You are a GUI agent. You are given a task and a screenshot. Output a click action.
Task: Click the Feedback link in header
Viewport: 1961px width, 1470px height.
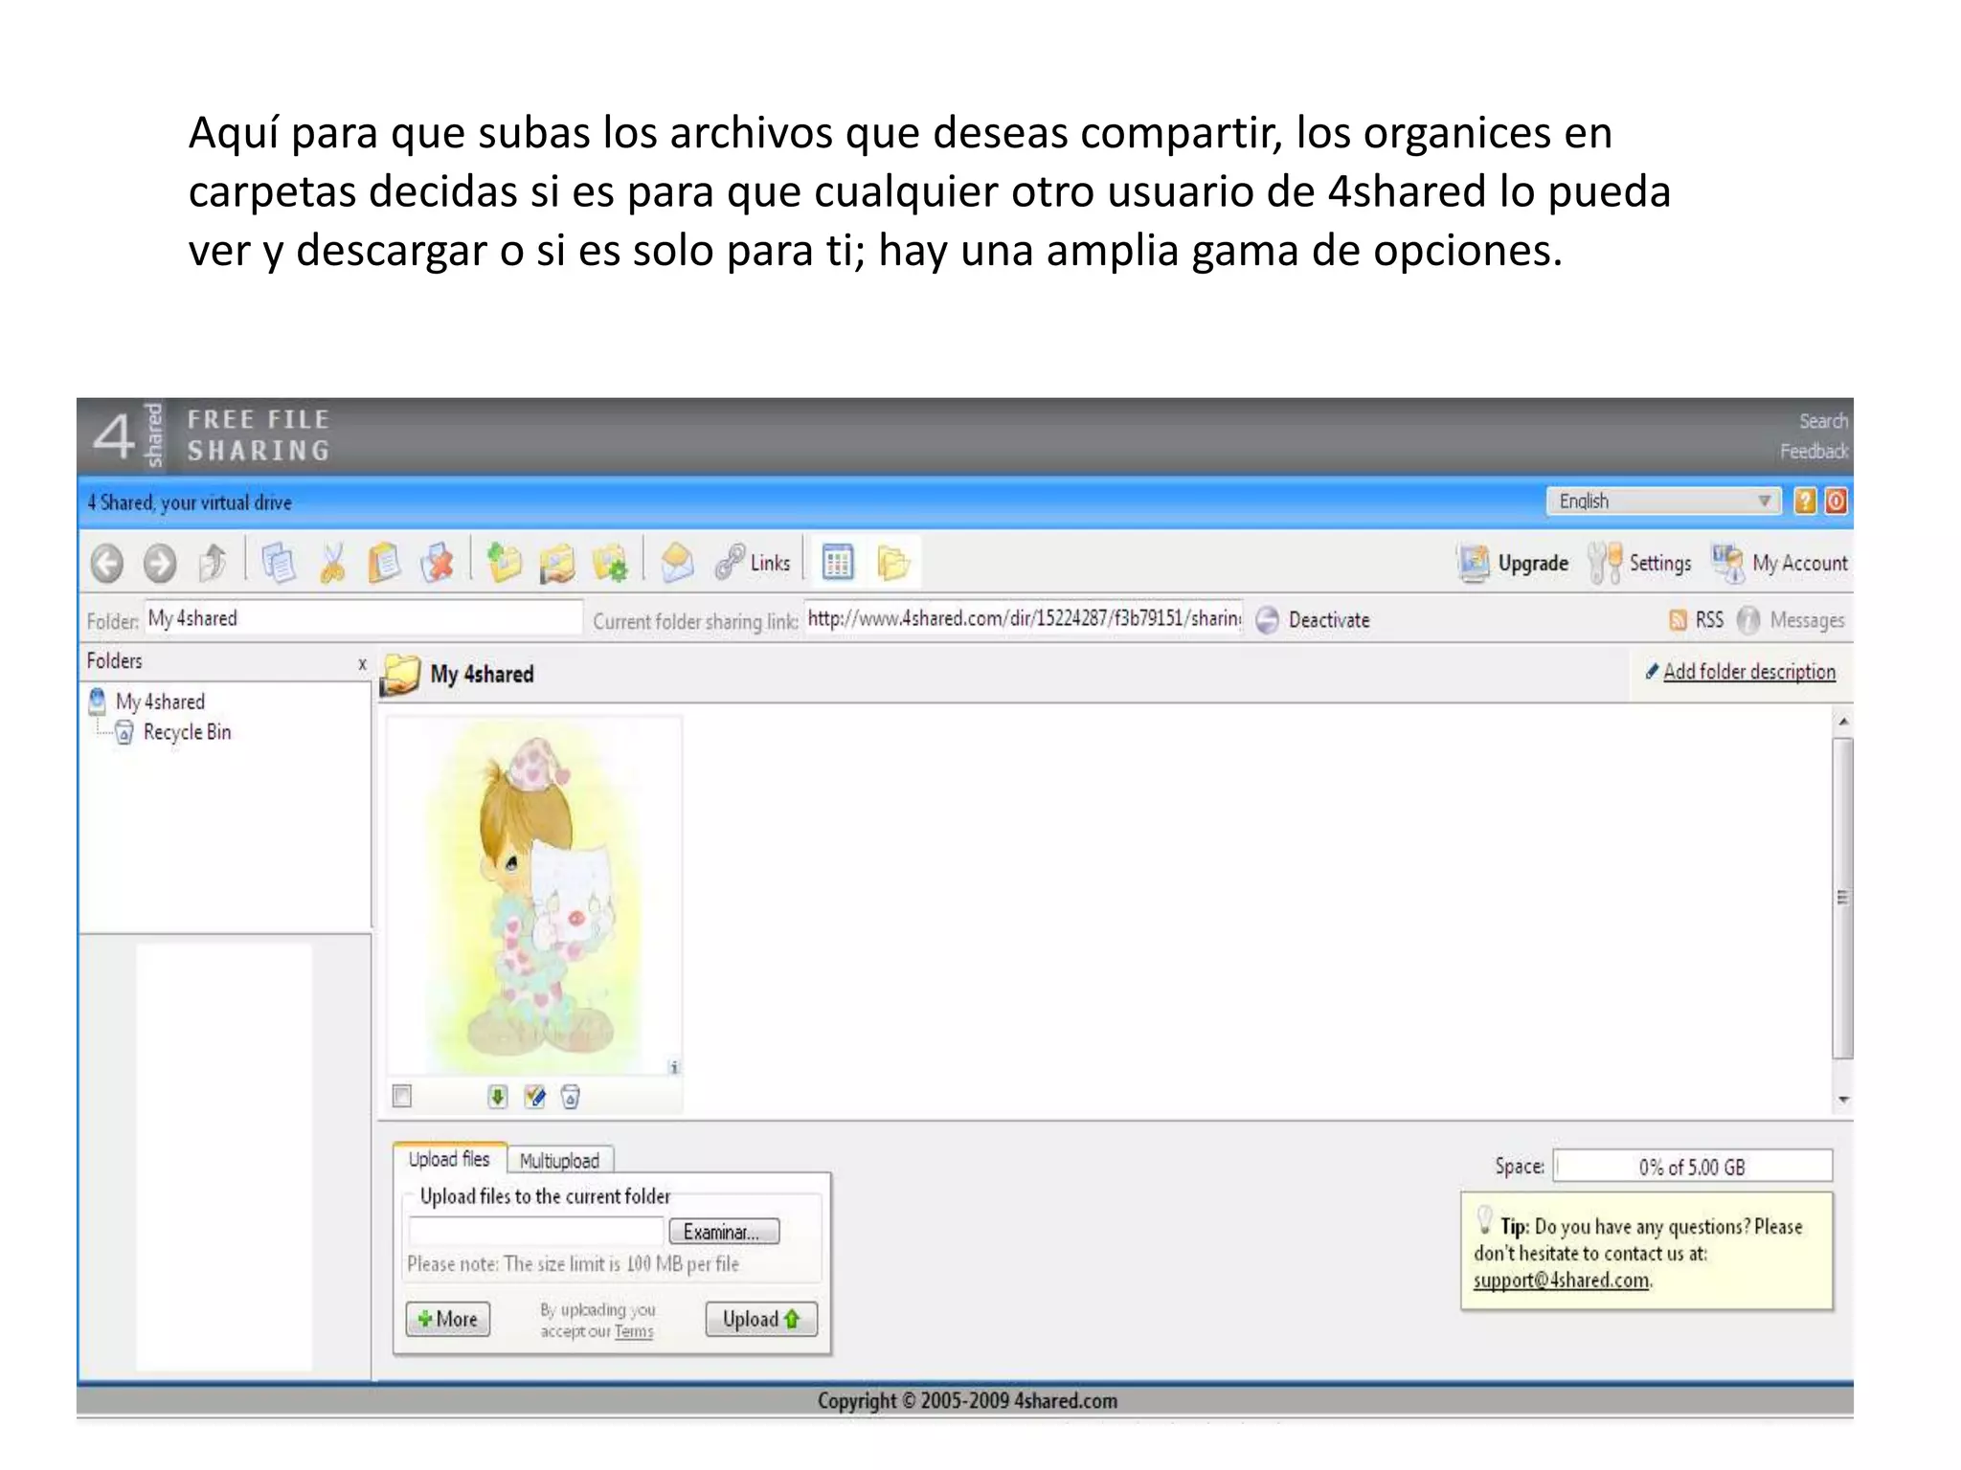pyautogui.click(x=1814, y=451)
